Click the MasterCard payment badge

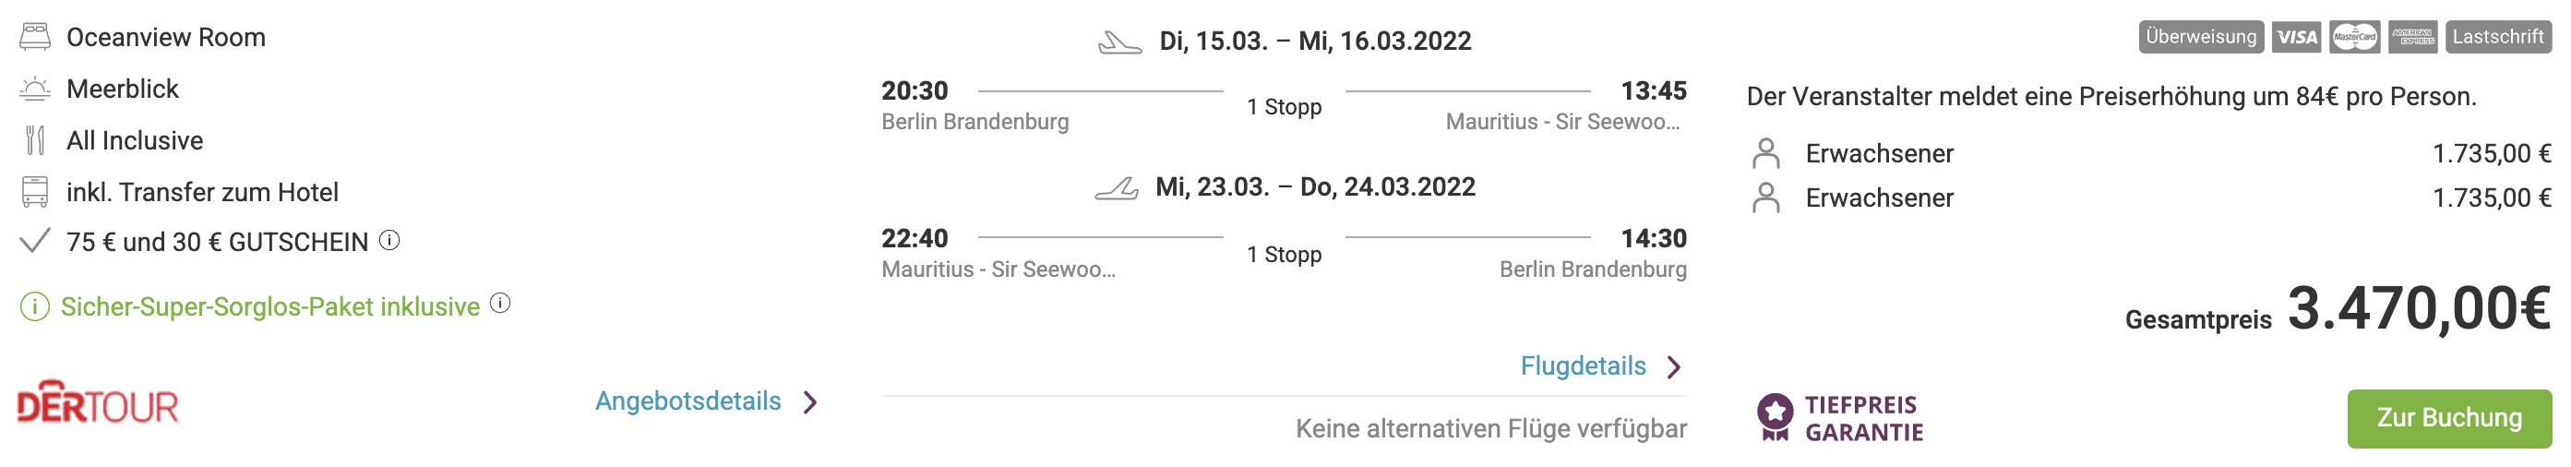click(x=2355, y=37)
